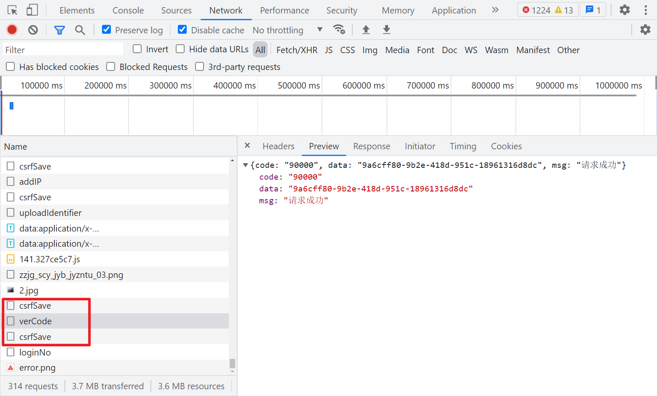657x396 pixels.
Task: Open network search with magnifier icon
Action: pyautogui.click(x=80, y=30)
